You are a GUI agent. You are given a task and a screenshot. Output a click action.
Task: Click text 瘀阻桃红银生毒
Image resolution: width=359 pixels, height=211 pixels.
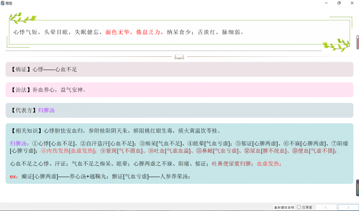[x=153, y=131]
